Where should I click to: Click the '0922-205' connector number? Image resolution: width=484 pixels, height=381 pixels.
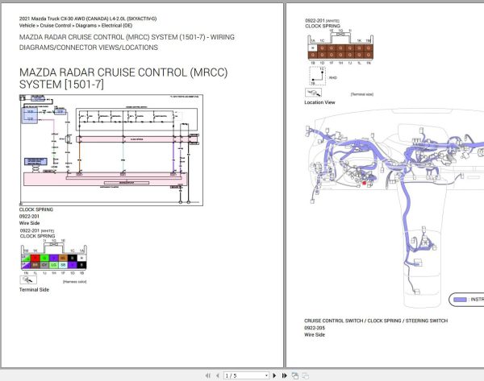point(315,328)
